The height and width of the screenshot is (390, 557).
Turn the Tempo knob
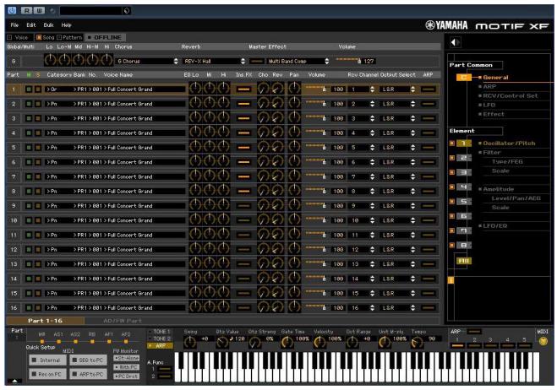point(417,342)
